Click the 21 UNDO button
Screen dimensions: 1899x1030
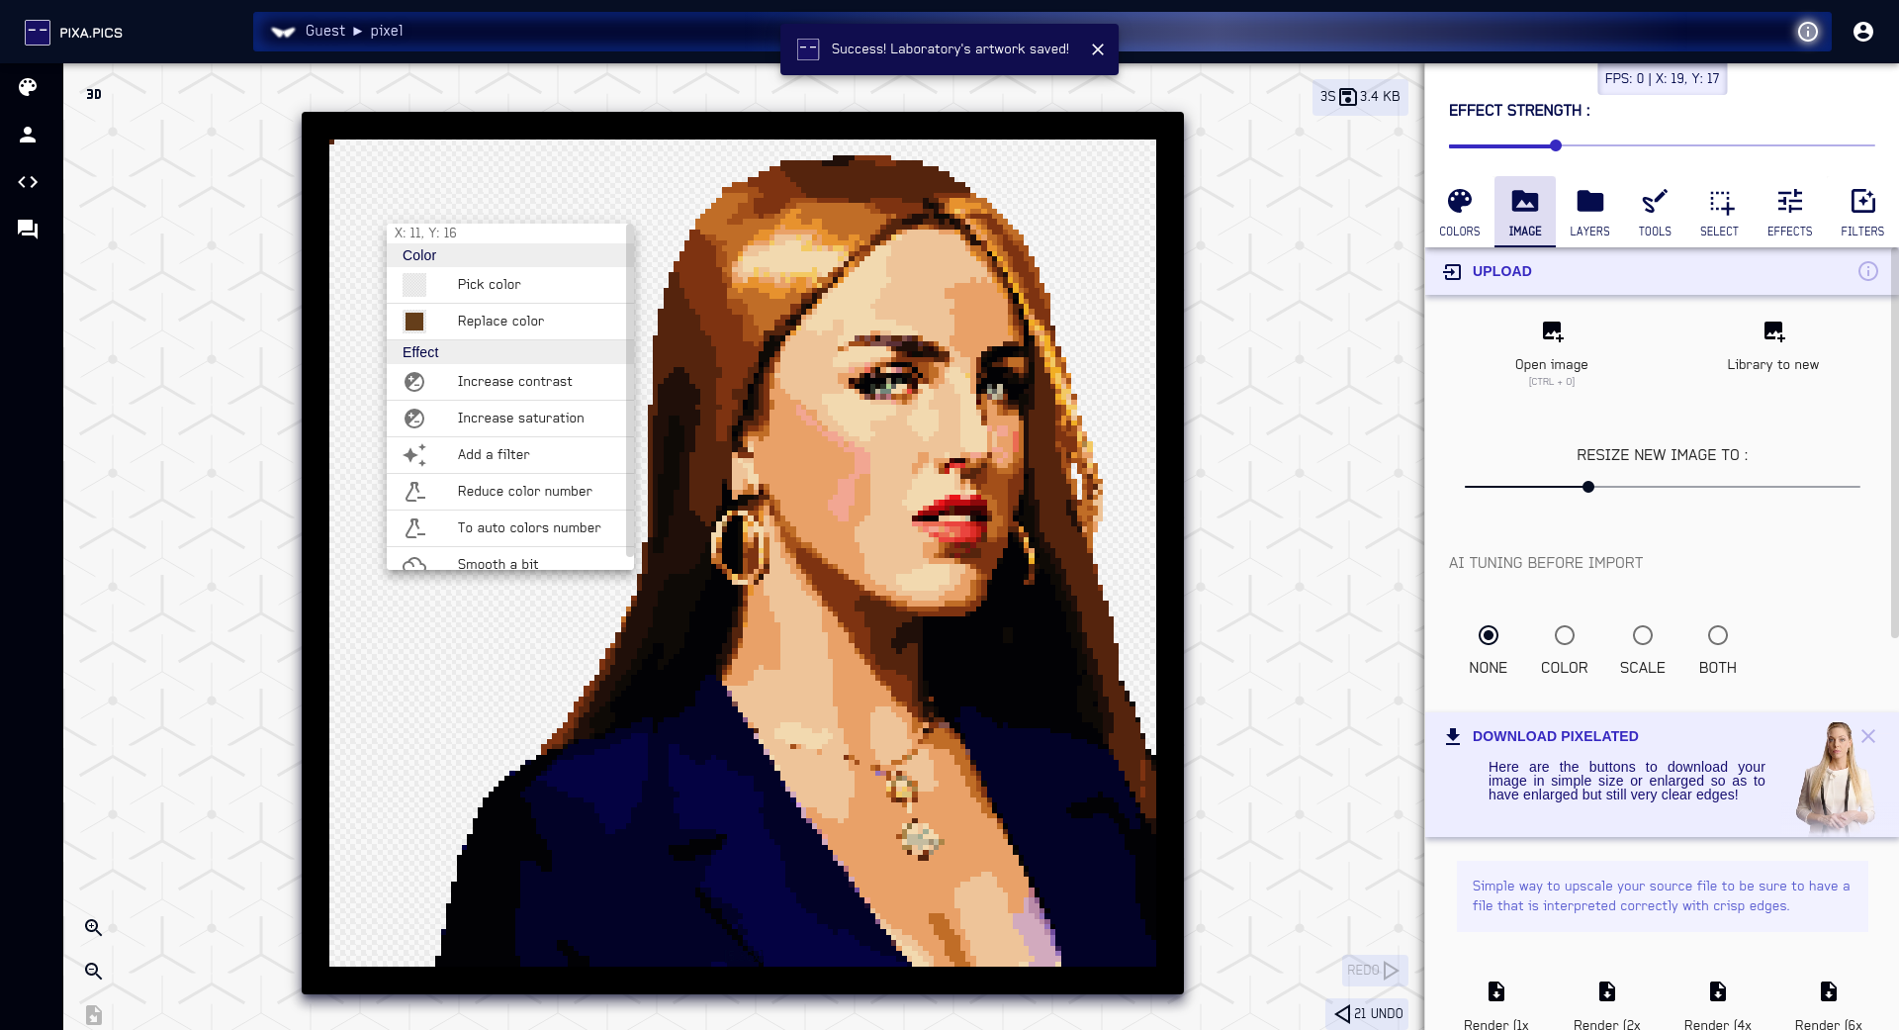click(x=1369, y=1013)
